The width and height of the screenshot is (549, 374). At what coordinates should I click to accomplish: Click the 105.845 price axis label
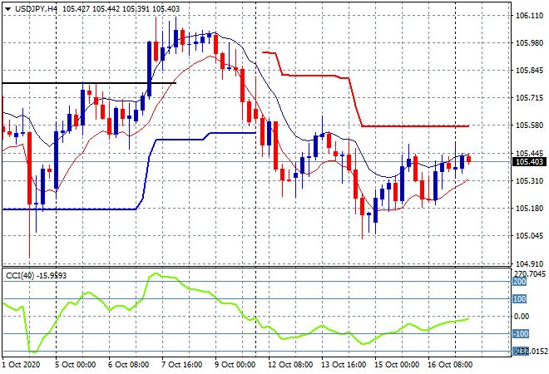529,71
